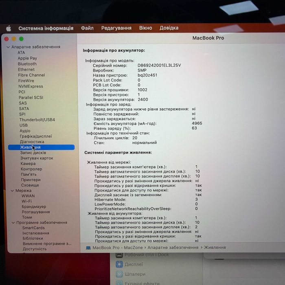Select Камера in the sidebar
Image resolution: width=285 pixels, height=285 pixels.
click(28, 164)
